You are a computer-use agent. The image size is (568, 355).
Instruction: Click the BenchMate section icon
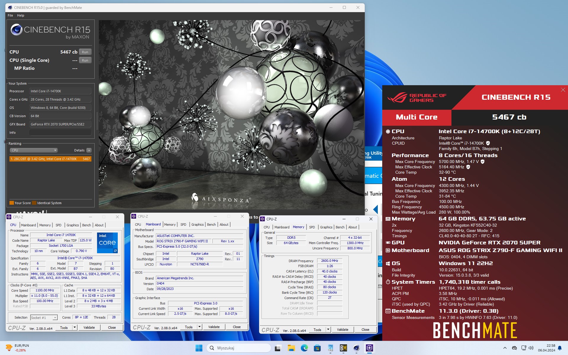click(x=388, y=311)
